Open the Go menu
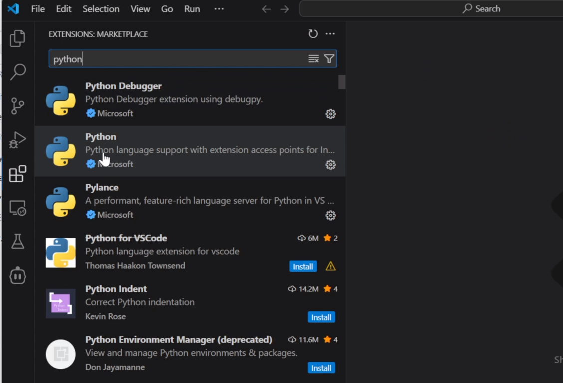This screenshot has height=383, width=563. point(167,9)
